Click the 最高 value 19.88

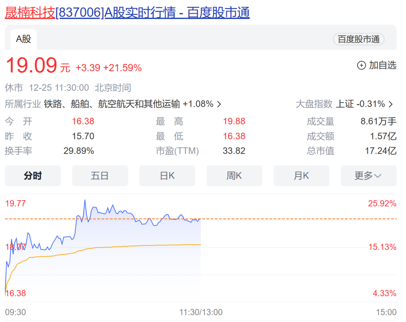click(234, 121)
